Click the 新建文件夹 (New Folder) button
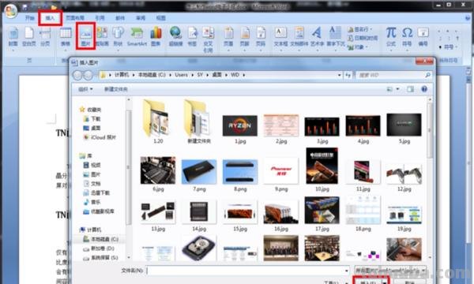 point(116,89)
